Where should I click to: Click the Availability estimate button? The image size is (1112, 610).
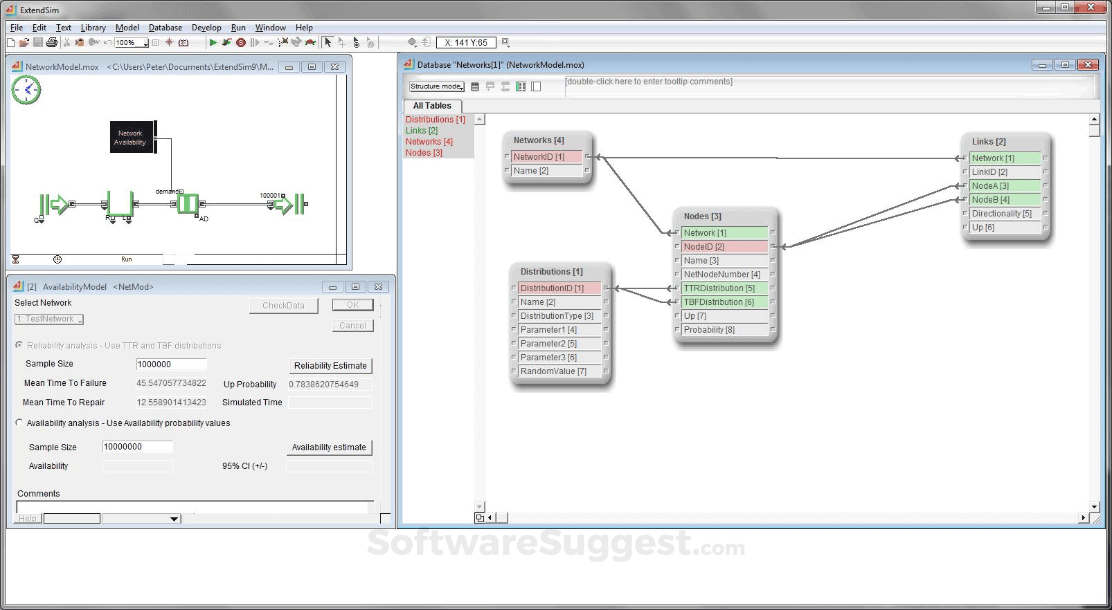[x=329, y=447]
